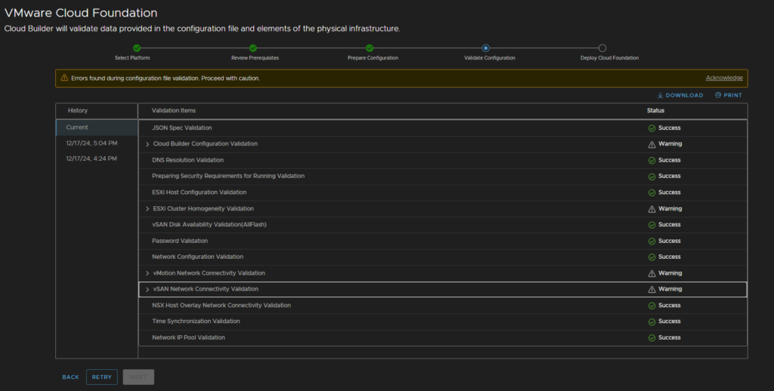This screenshot has height=391, width=774.
Task: Click the History column header
Action: pyautogui.click(x=78, y=110)
